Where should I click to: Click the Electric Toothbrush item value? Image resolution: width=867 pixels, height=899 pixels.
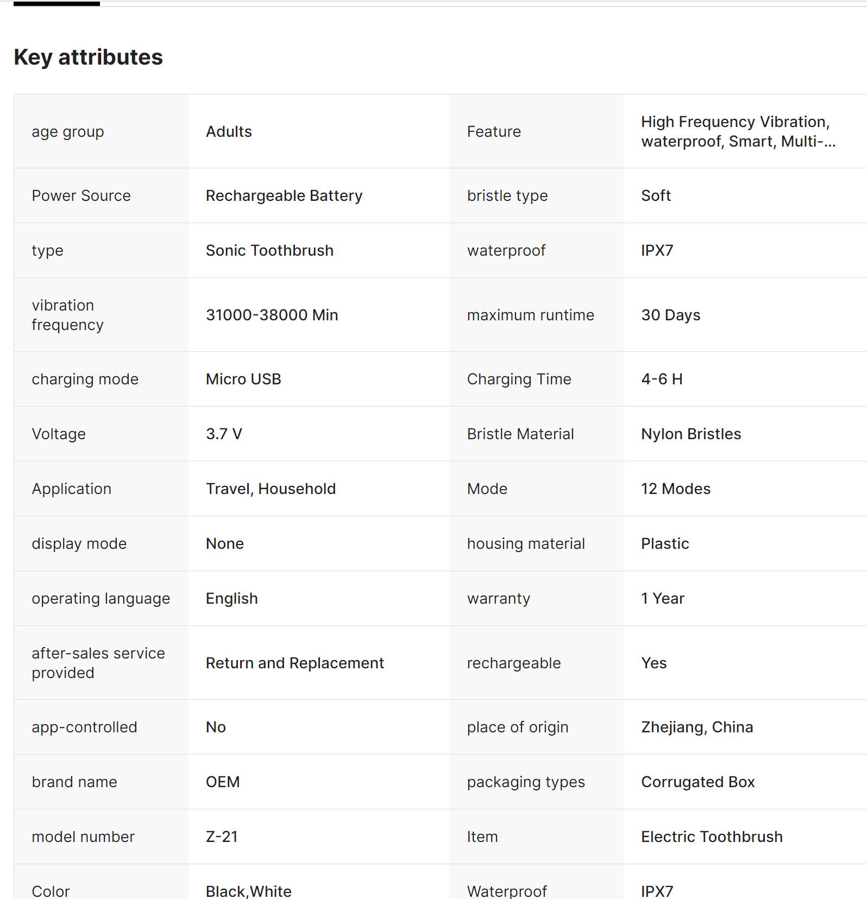(712, 837)
